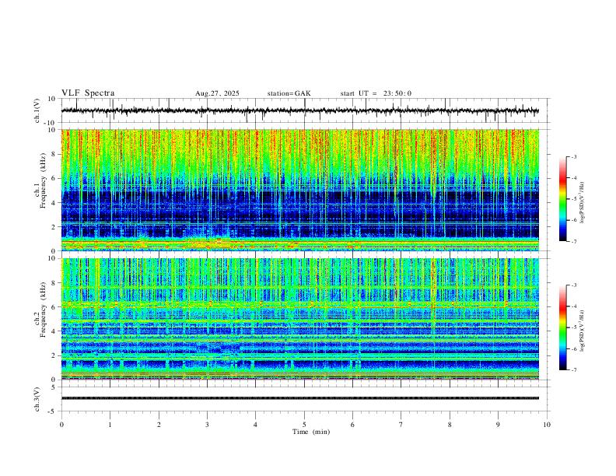Image resolution: width=616 pixels, height=476 pixels.
Task: Click the time axis tick label '9'
Action: pos(498,425)
